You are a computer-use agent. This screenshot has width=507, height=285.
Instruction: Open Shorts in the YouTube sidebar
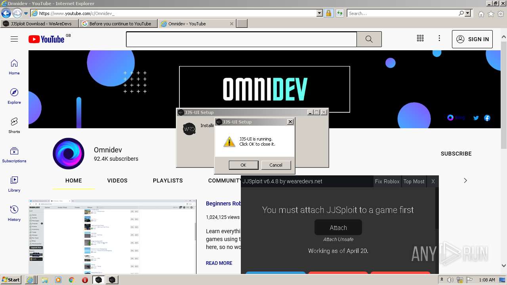pos(14,125)
